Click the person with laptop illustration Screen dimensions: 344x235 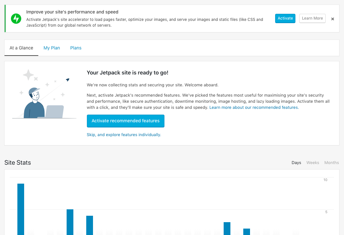[x=44, y=94]
